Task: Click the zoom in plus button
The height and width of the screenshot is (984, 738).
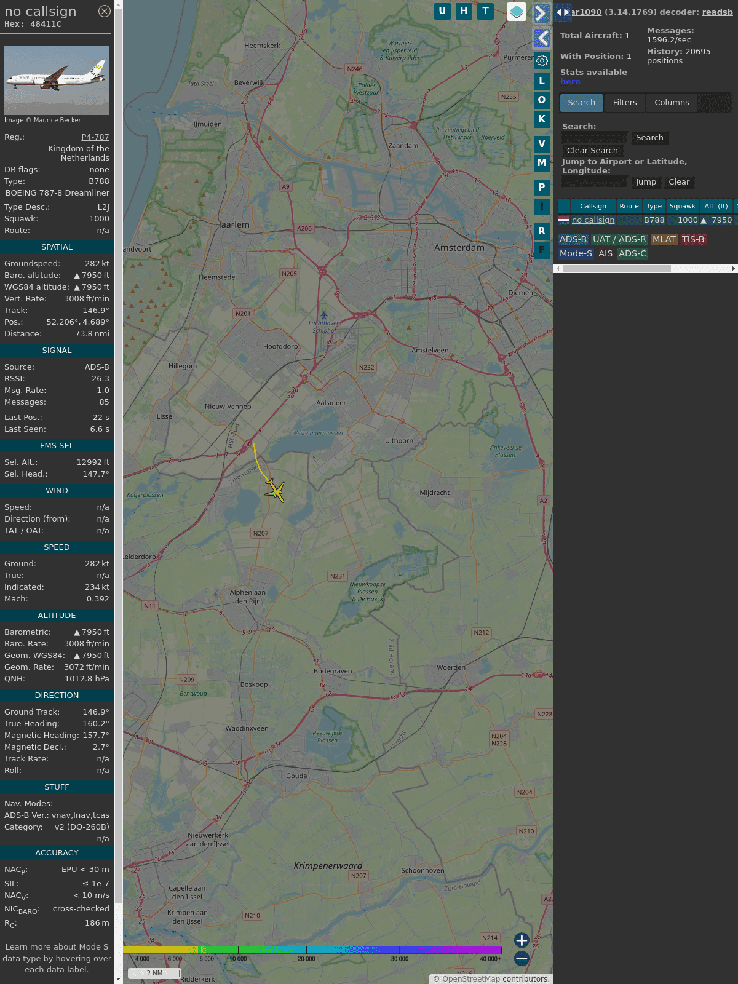Action: tap(522, 940)
